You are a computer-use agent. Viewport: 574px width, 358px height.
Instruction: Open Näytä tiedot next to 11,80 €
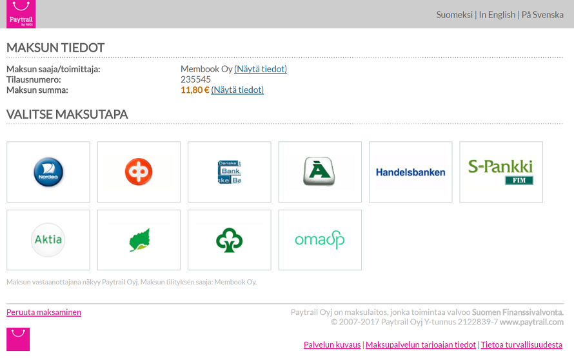237,90
